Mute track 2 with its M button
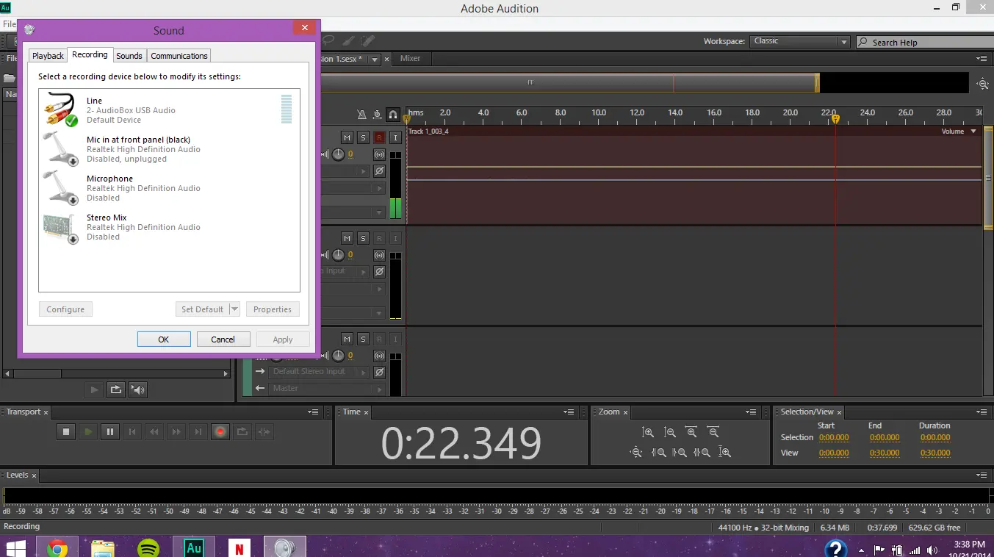994x557 pixels. 347,238
